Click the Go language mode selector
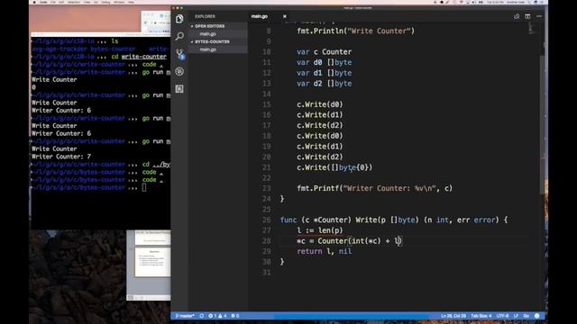577x324 pixels. tap(527, 316)
